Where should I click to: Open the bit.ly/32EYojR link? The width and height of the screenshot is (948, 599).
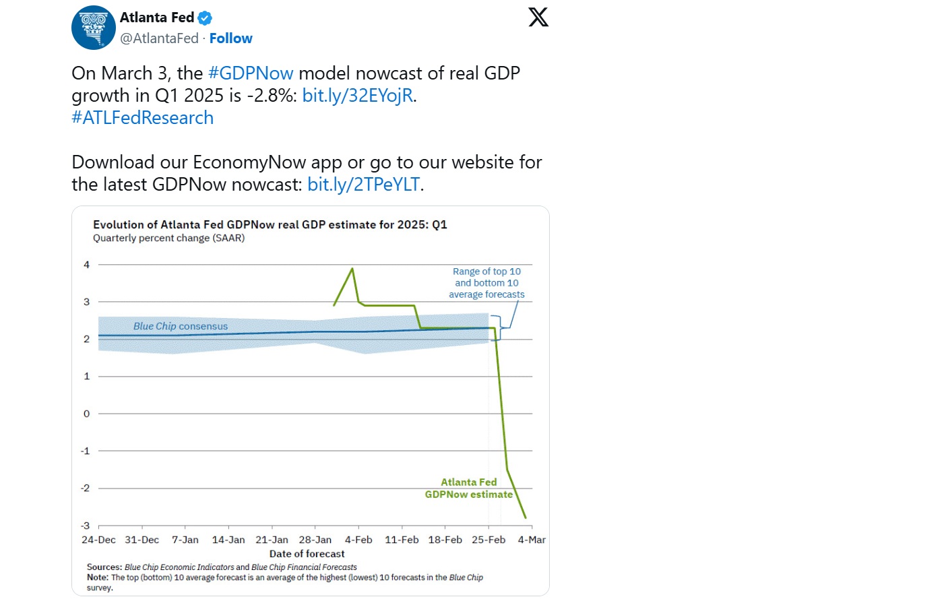pyautogui.click(x=357, y=95)
